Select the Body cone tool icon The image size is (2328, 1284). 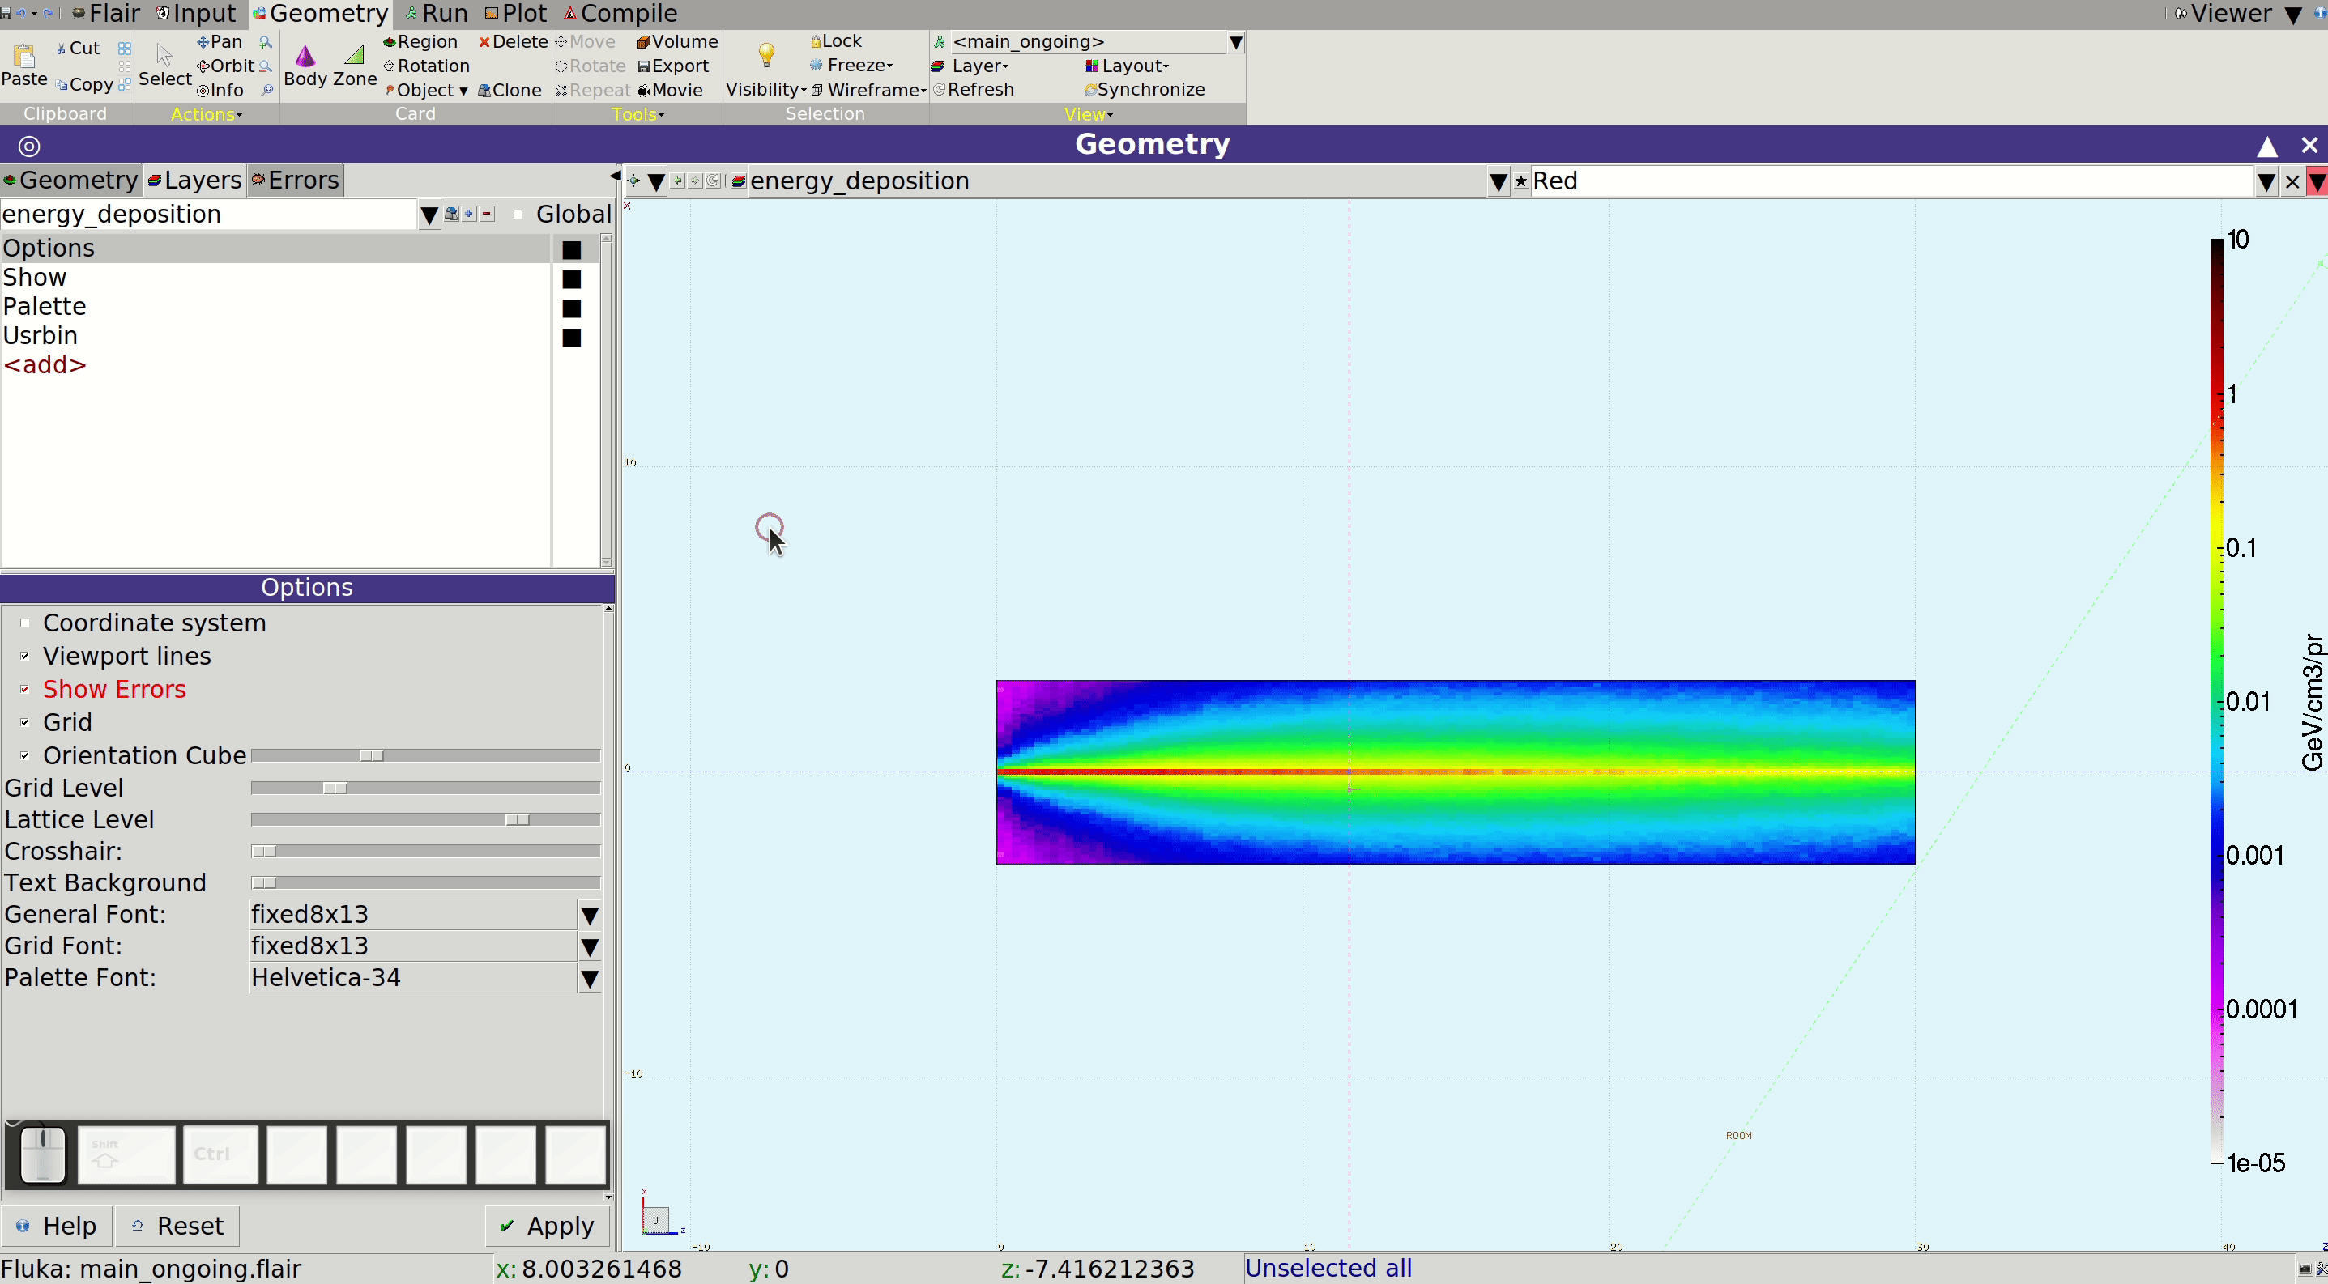[305, 56]
